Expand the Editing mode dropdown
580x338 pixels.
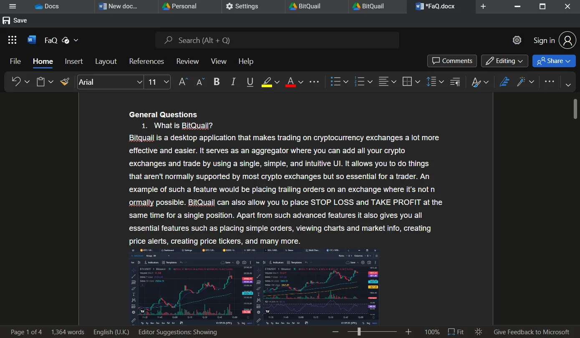pyautogui.click(x=504, y=61)
